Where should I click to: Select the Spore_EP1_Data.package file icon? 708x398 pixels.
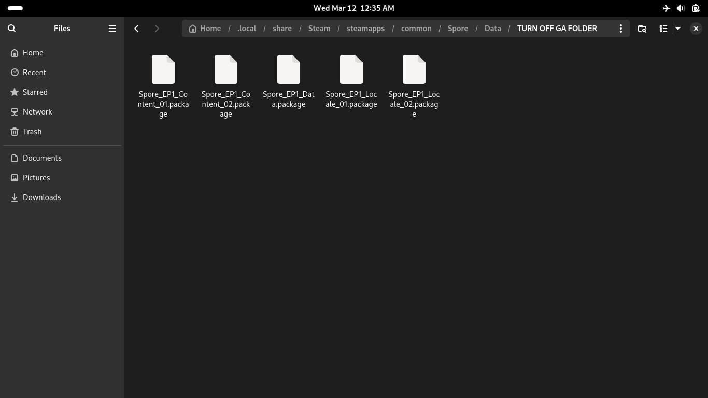(289, 69)
